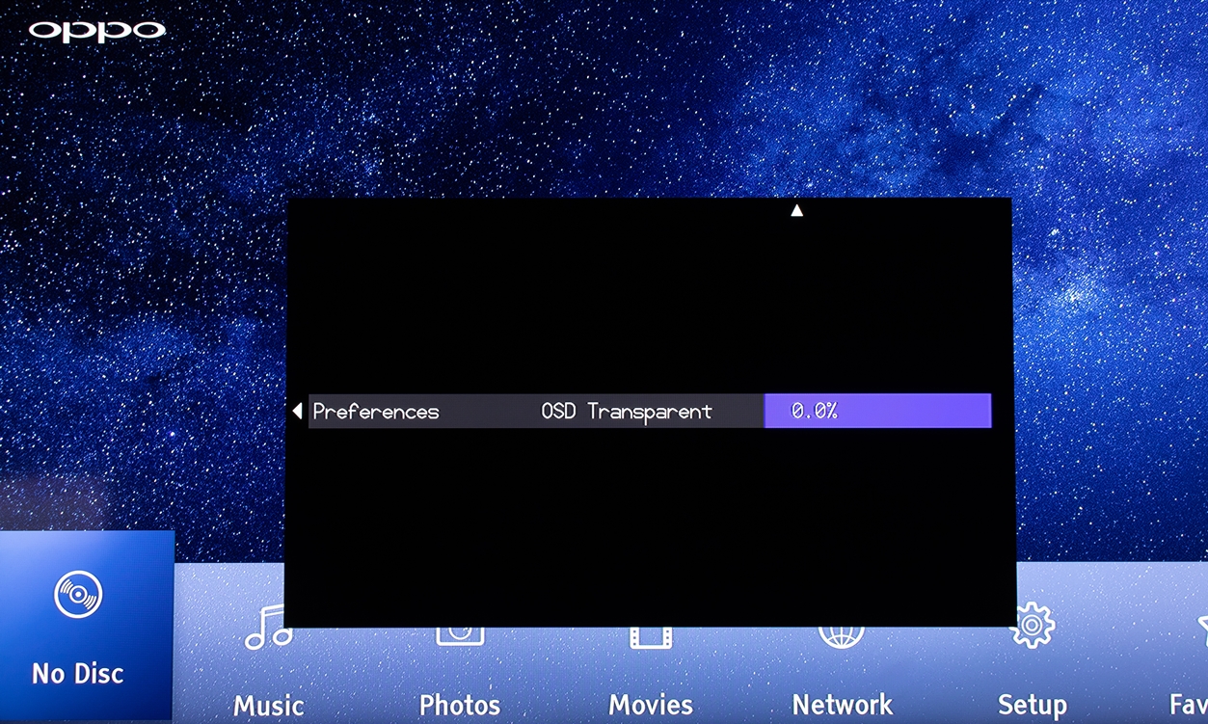Click the No Disc label
This screenshot has width=1208, height=724.
tap(78, 673)
